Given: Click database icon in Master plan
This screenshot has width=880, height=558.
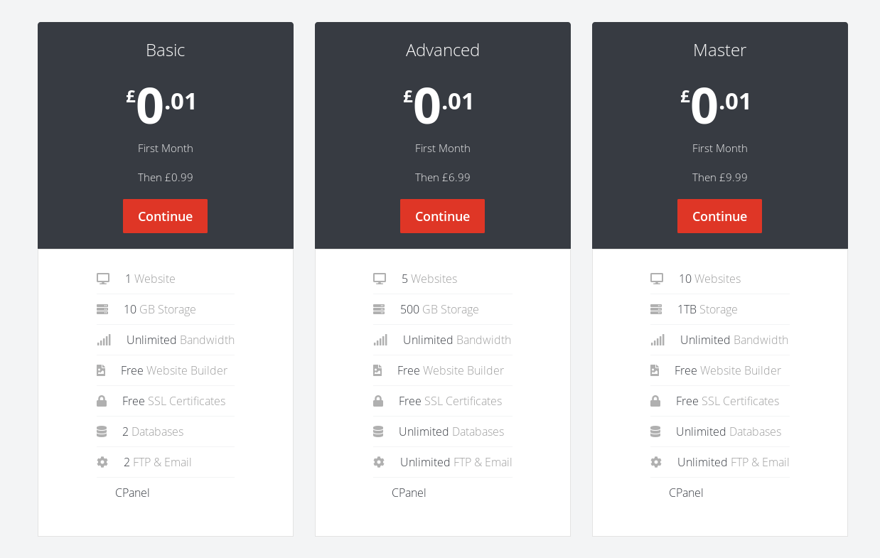Looking at the screenshot, I should click(x=655, y=431).
